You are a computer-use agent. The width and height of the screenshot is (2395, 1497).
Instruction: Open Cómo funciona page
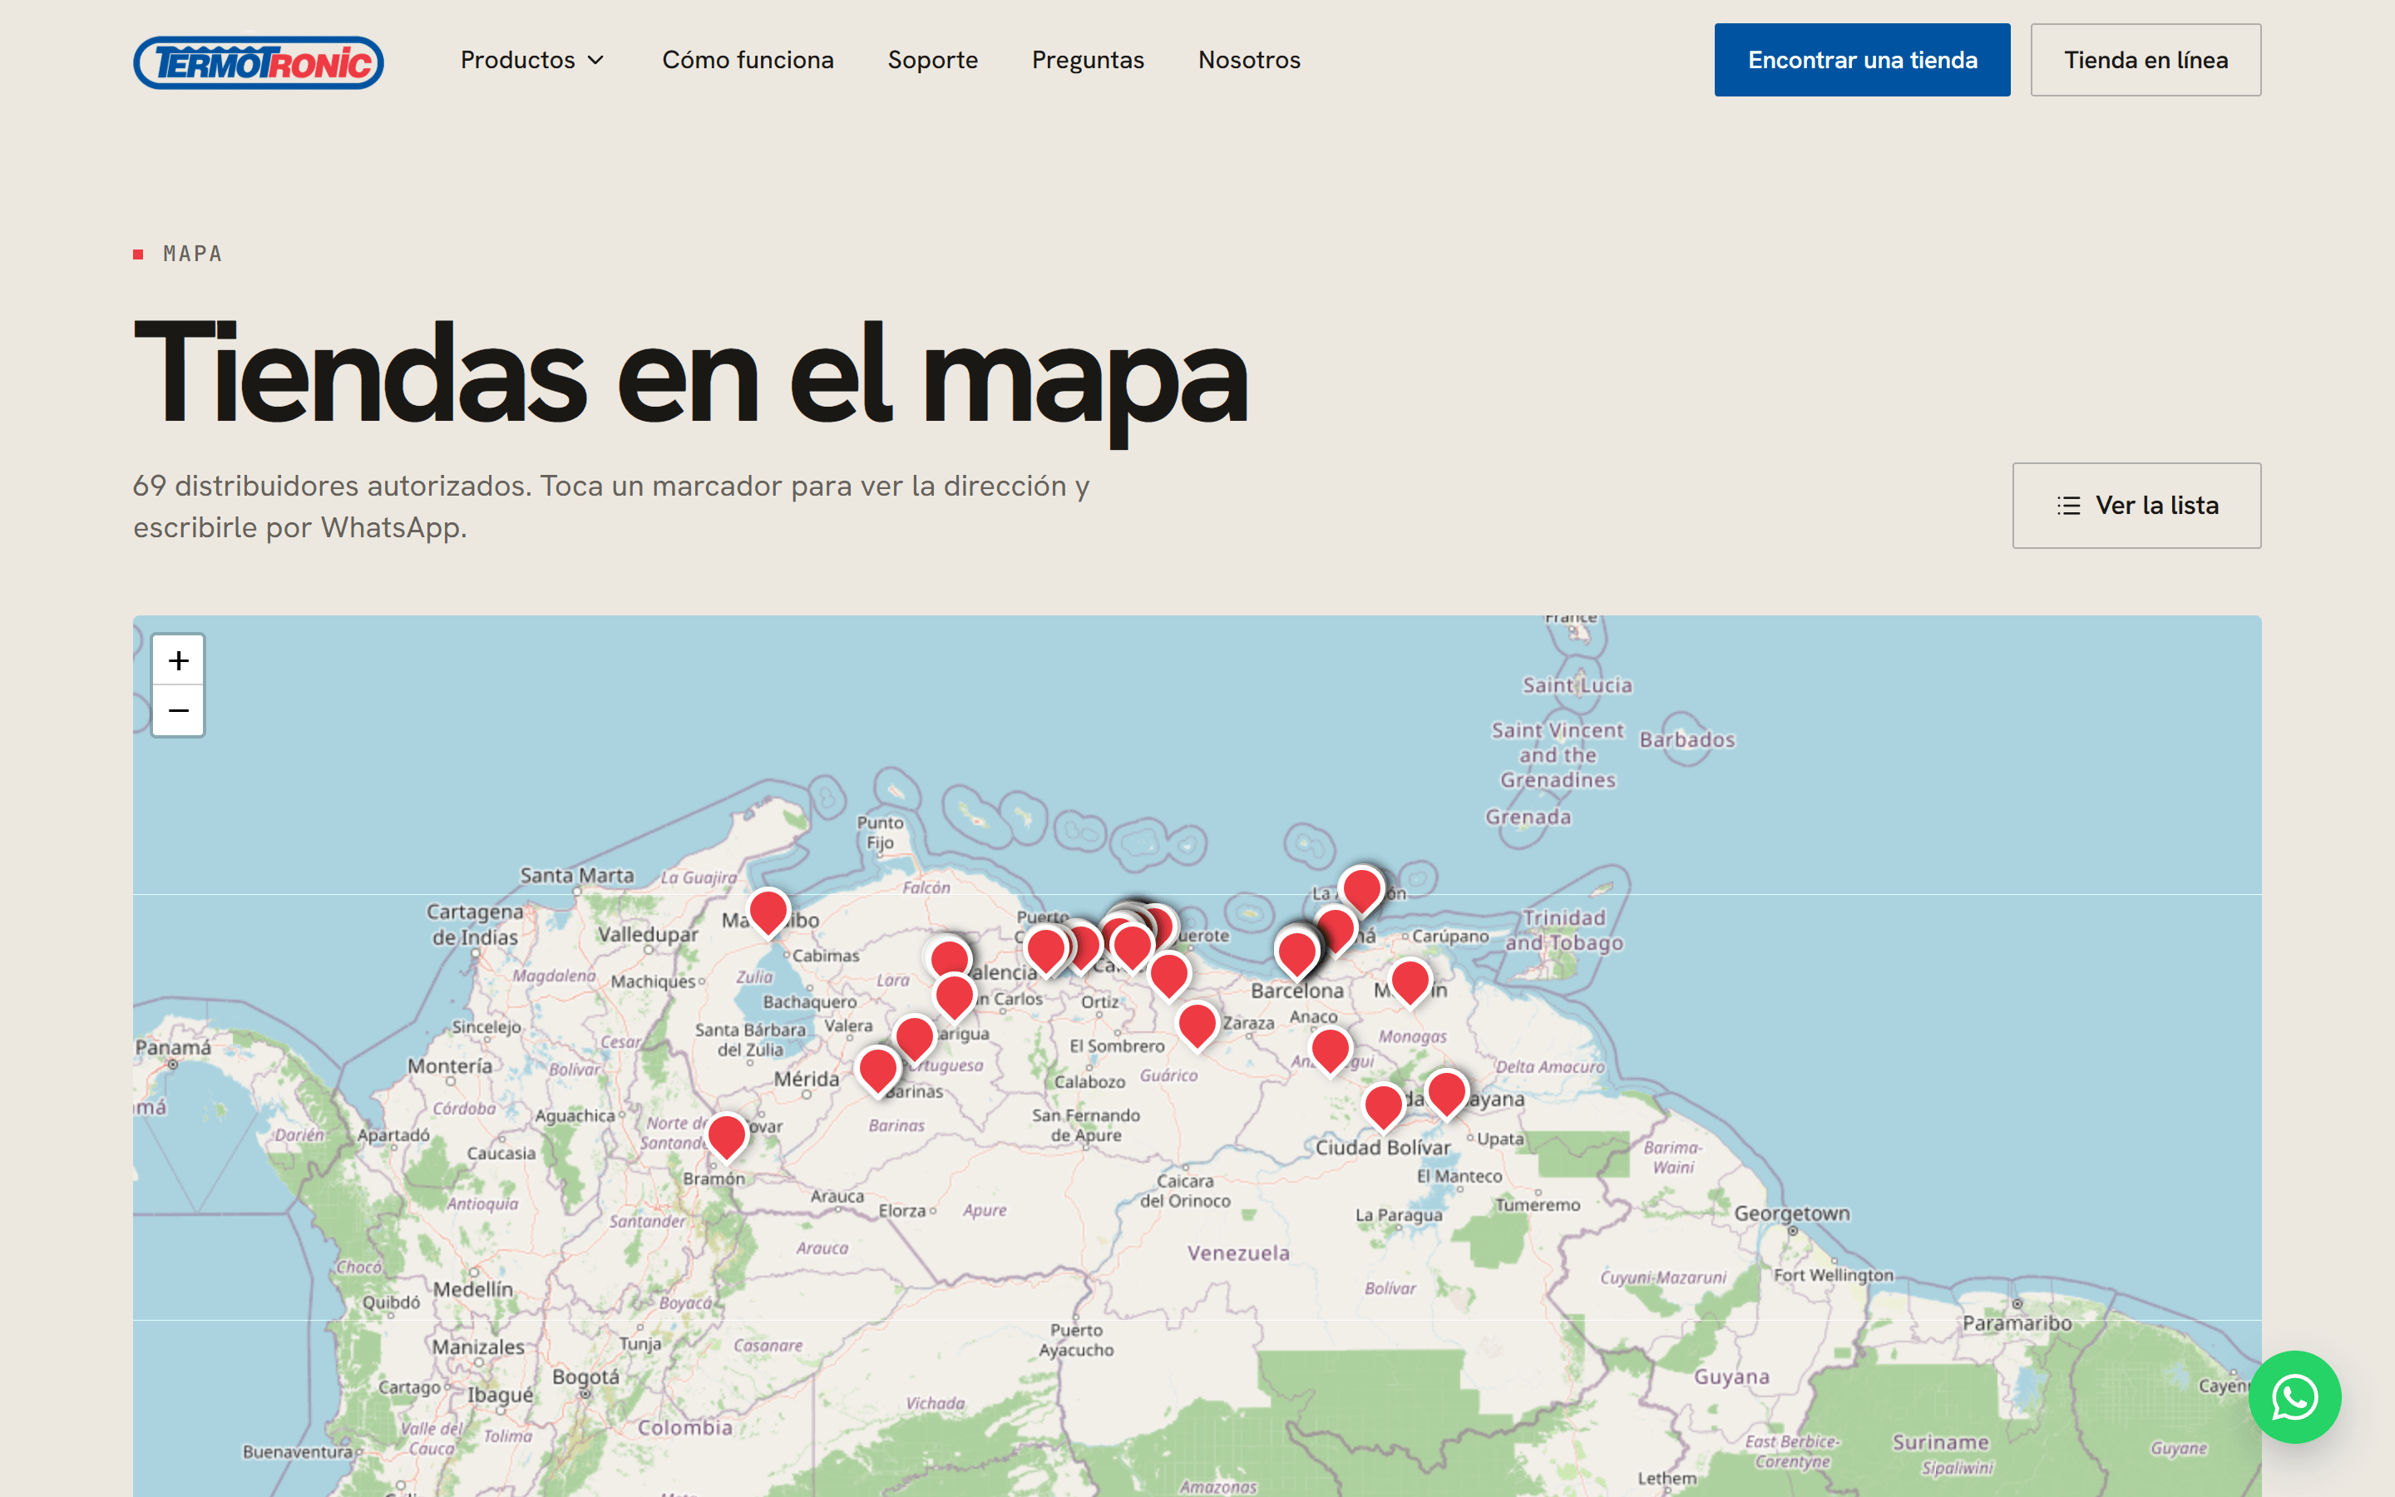(x=748, y=61)
